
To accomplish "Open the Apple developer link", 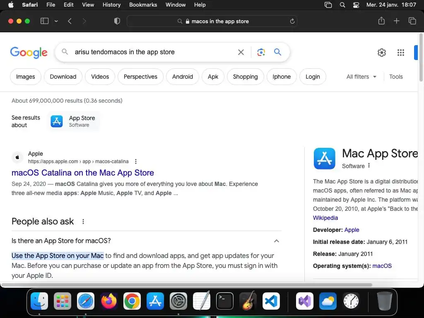I will (352, 230).
